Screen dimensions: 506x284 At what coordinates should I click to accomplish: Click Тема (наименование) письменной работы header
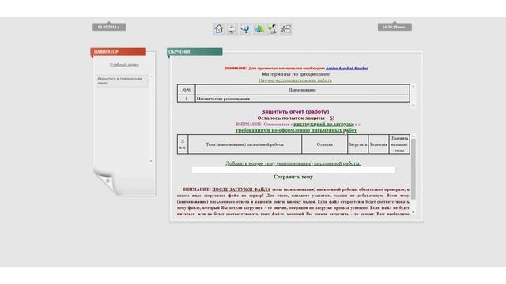[x=245, y=144]
